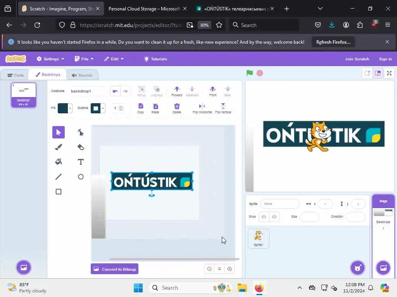397x297 pixels.
Task: Click the Copy icon
Action: 140,108
